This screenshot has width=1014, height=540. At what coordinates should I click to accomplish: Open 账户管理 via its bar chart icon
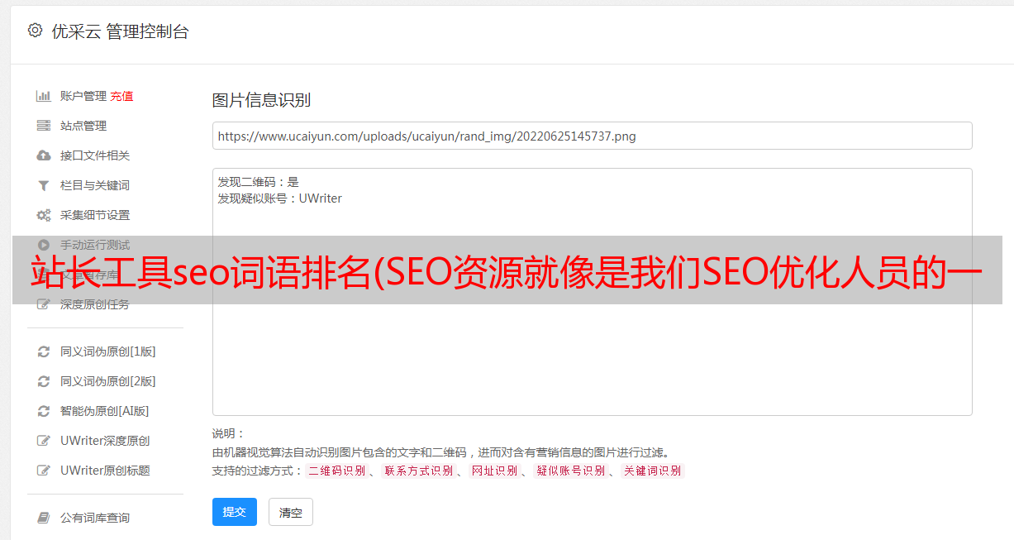(44, 96)
